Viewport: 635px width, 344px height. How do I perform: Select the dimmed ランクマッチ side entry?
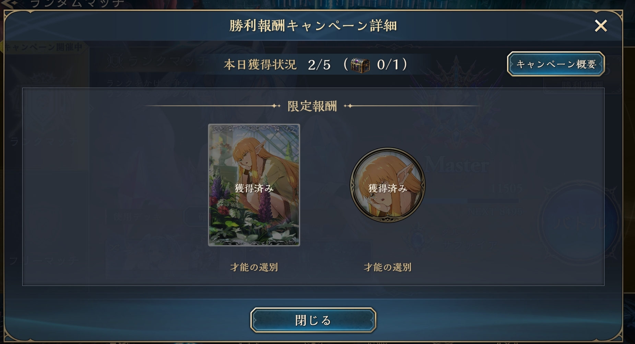point(45,141)
